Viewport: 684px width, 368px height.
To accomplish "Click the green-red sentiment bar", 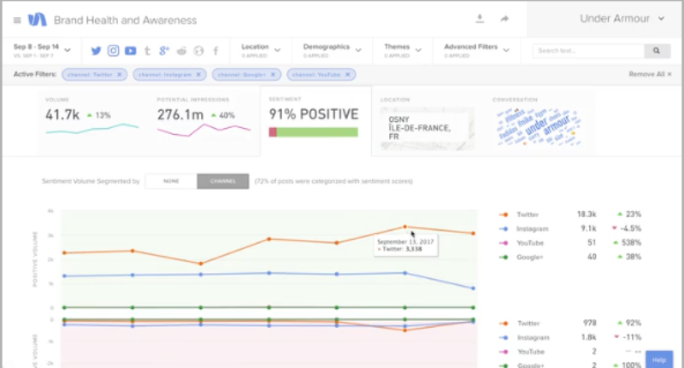I will [x=313, y=132].
